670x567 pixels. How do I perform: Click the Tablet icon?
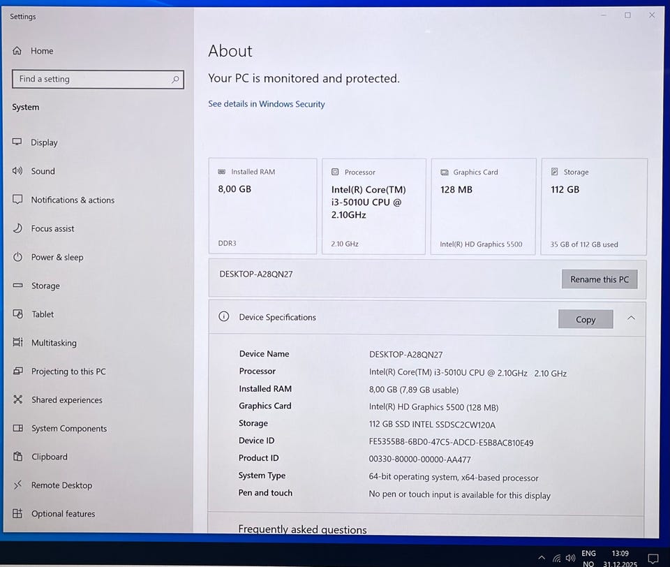[x=18, y=314]
